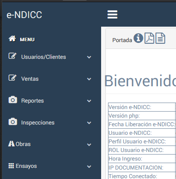Click the grid icon beside Ensayos

(x=11, y=166)
